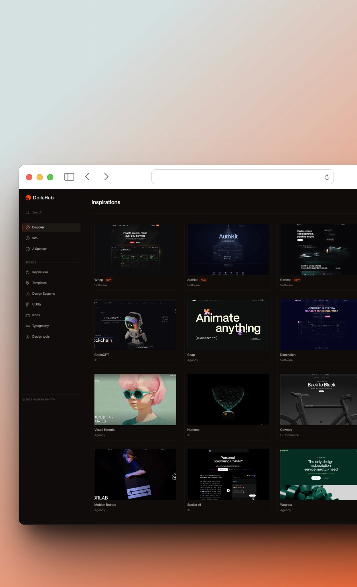The width and height of the screenshot is (357, 587).
Task: Click the Typography Aa icon
Action: tap(28, 326)
